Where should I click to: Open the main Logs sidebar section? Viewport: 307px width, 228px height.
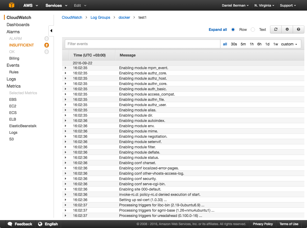click(11, 79)
